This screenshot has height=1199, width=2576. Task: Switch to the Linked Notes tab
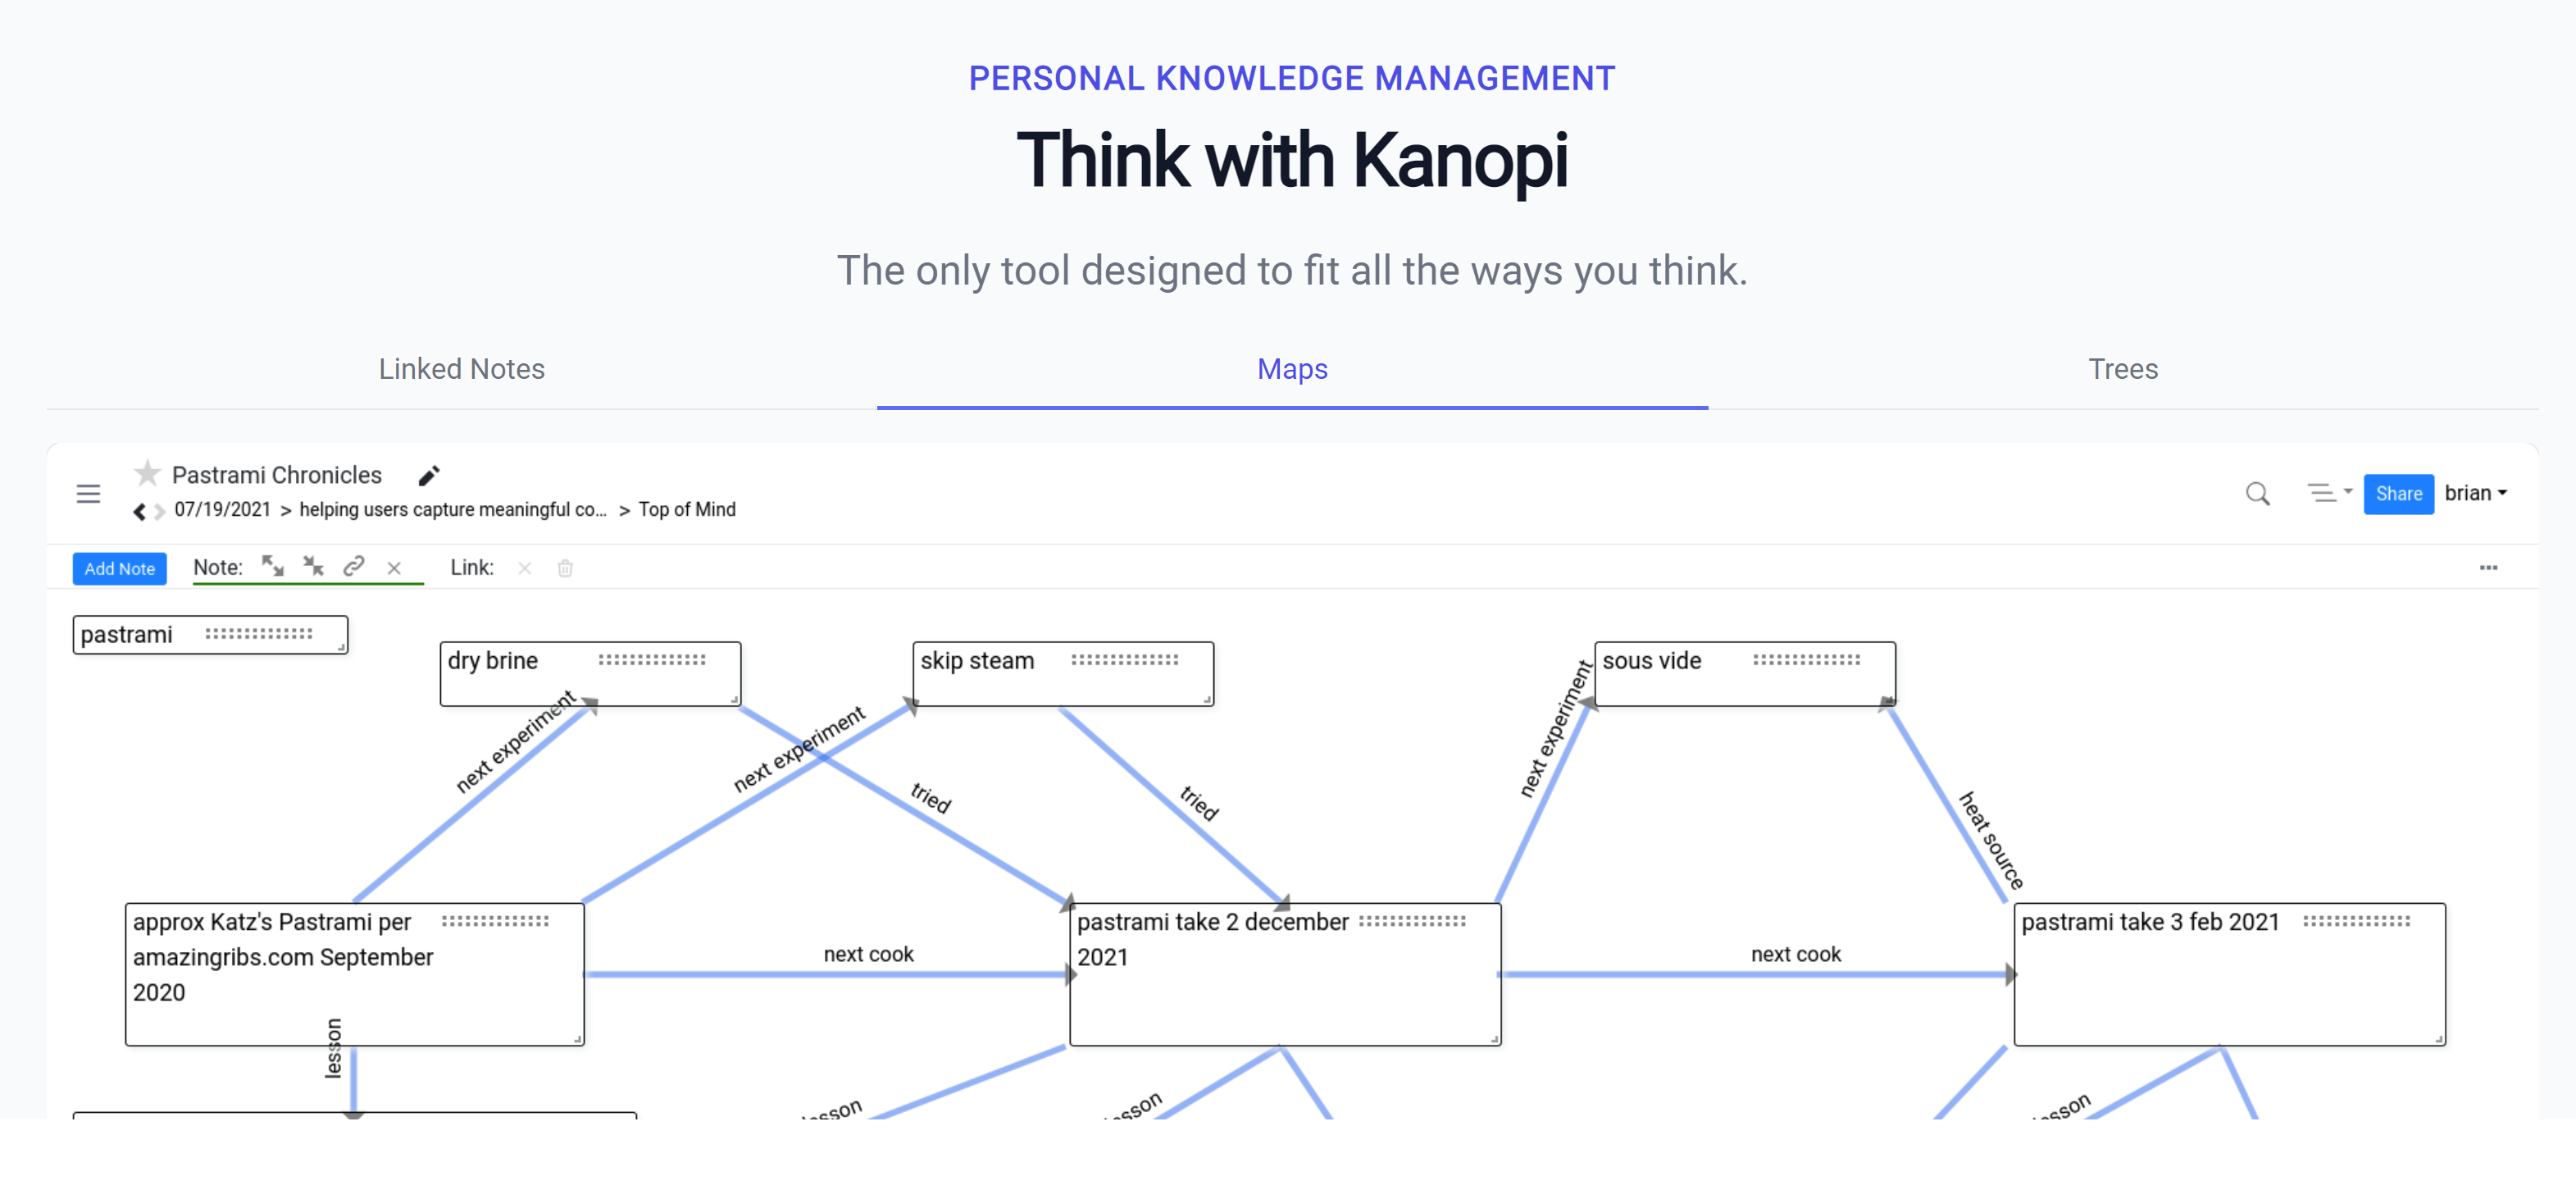click(461, 369)
